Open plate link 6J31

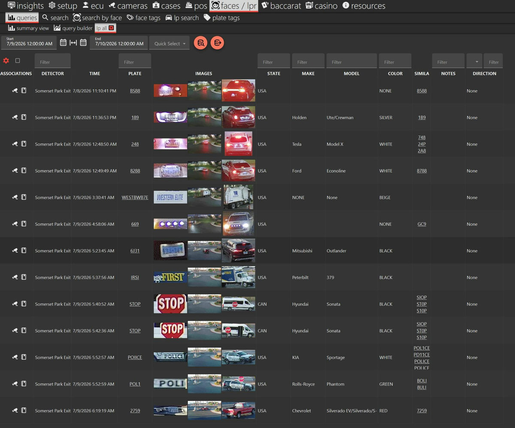pyautogui.click(x=135, y=251)
